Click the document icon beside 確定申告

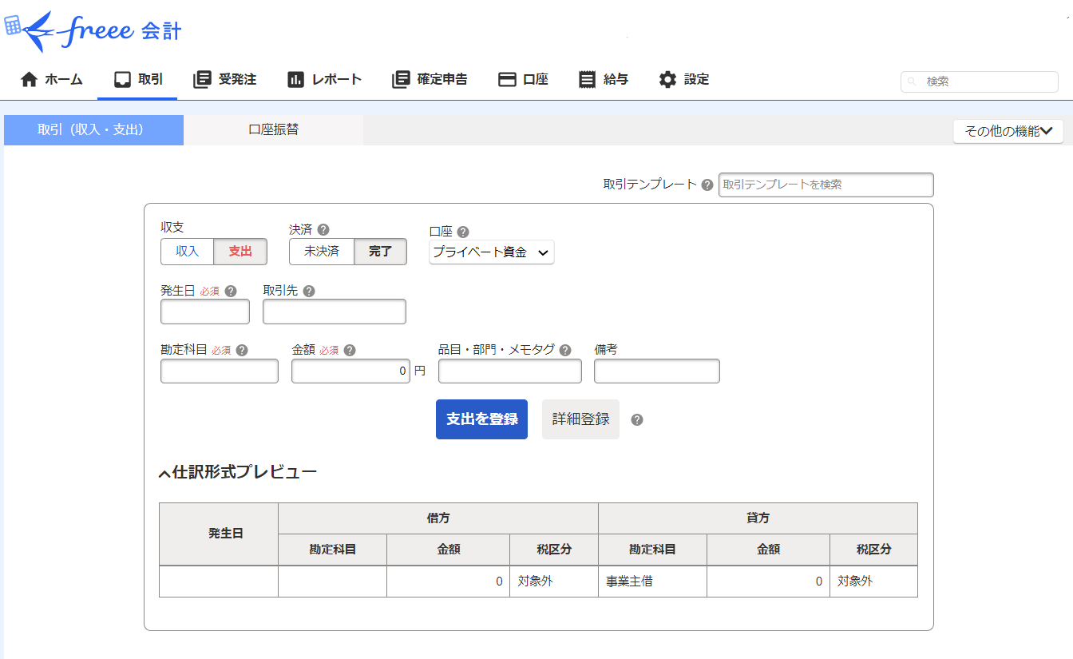[401, 79]
